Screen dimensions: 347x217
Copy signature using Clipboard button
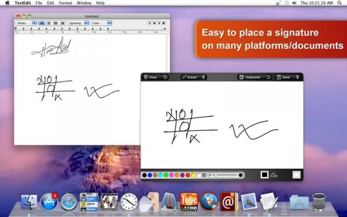point(254,77)
